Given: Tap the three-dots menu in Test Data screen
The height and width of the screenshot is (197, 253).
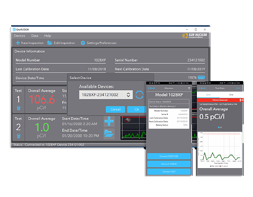Looking at the screenshot, I should (x=238, y=88).
